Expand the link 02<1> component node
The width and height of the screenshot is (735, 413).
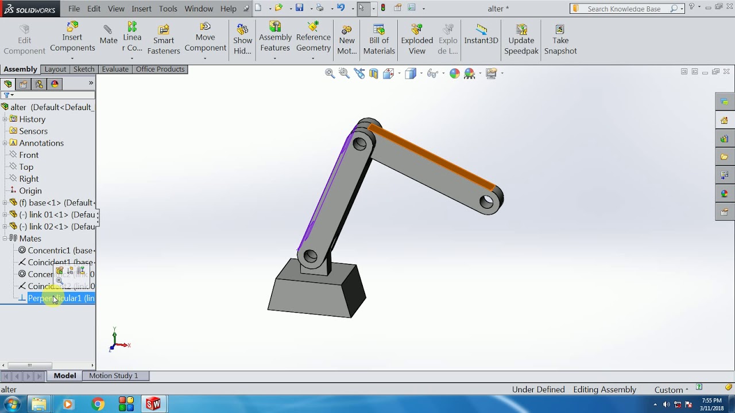[x=5, y=227]
